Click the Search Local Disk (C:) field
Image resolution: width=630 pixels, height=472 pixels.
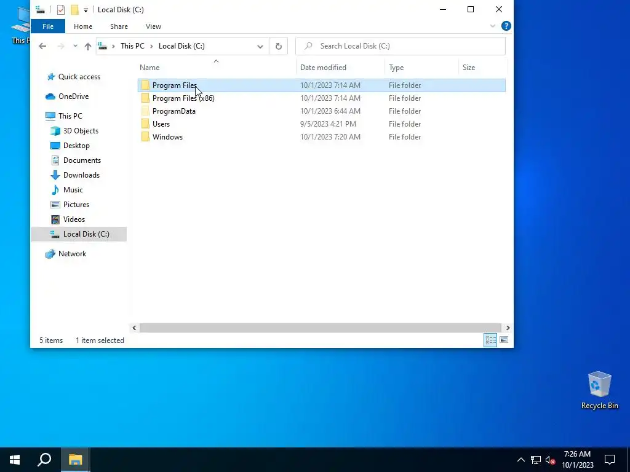pos(401,46)
